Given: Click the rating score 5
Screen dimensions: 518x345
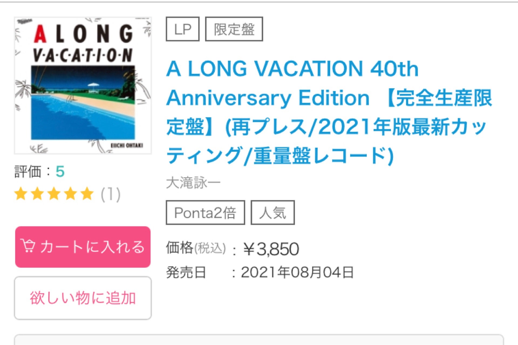Looking at the screenshot, I should tap(60, 171).
